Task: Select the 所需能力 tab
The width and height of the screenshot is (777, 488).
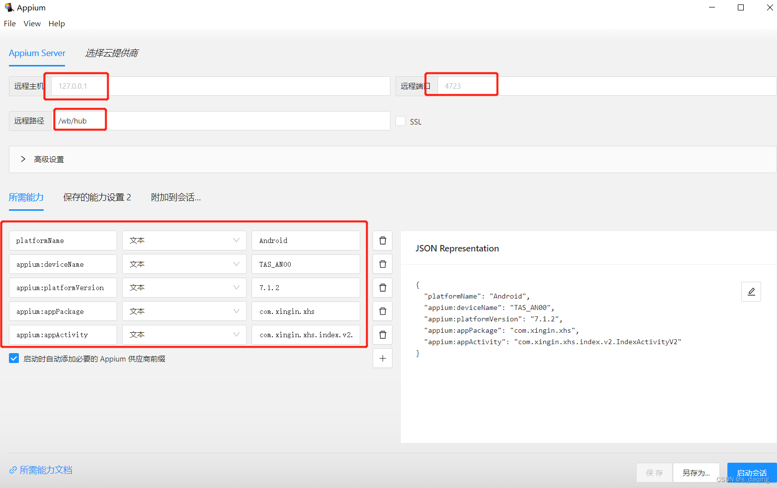Action: (x=26, y=197)
